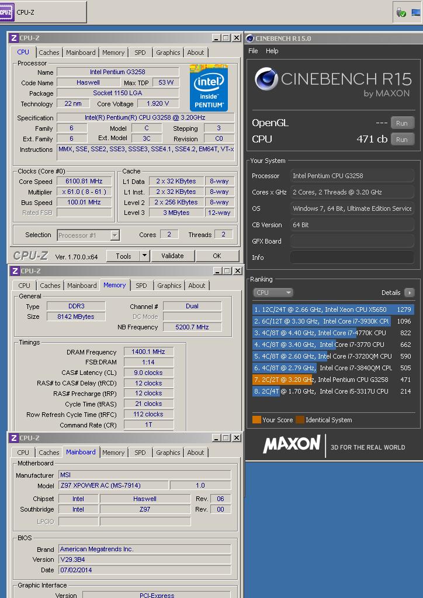Screen dimensions: 423x598
Task: Open Graphics tab in top CPU-Z window
Action: [x=168, y=53]
